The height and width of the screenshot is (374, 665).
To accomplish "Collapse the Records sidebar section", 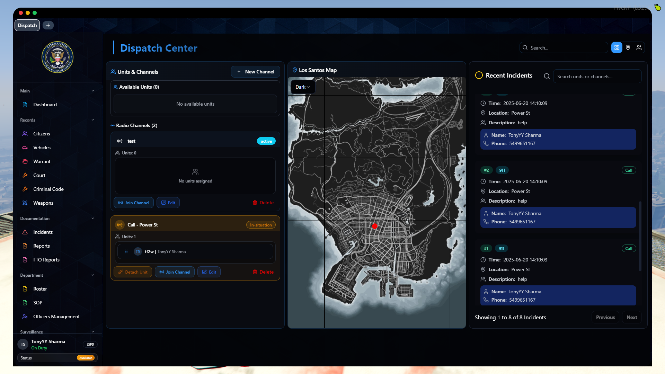I will pos(92,120).
